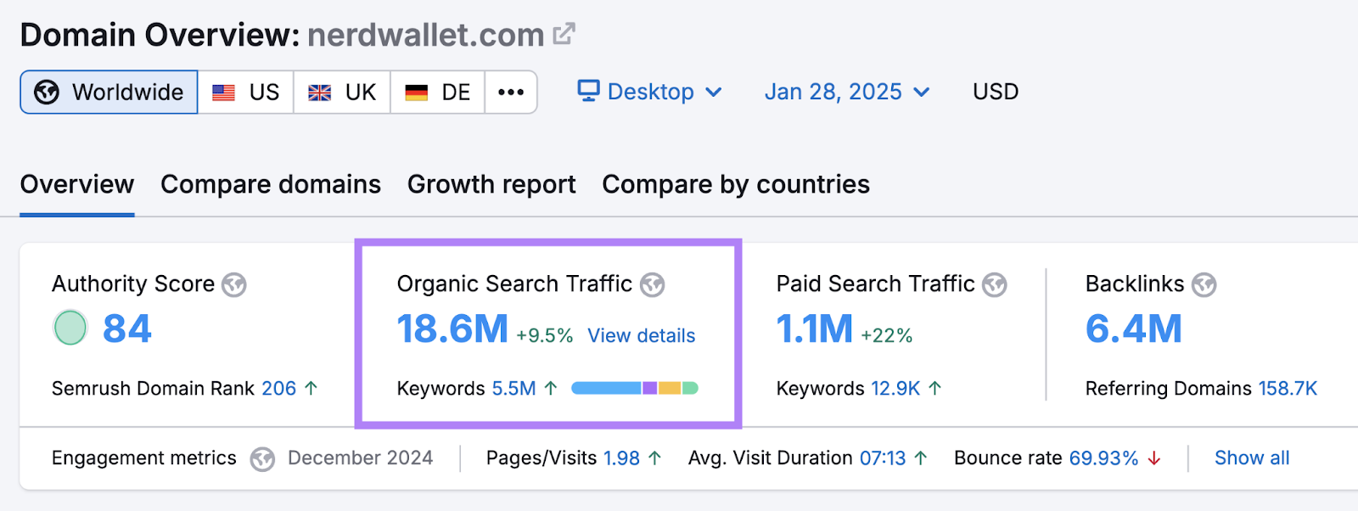1358x511 pixels.
Task: Click yellow segment of keyword distribution bar
Action: click(670, 388)
